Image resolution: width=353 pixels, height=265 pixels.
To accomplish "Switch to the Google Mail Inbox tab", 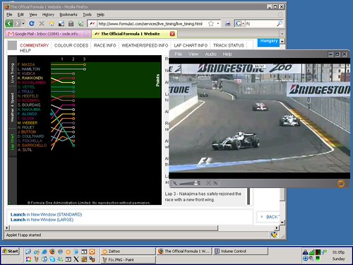I will pyautogui.click(x=48, y=34).
